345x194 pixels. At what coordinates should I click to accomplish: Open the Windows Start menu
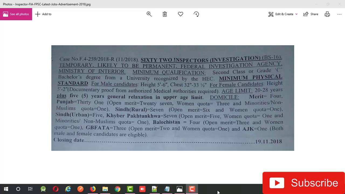tap(6, 189)
